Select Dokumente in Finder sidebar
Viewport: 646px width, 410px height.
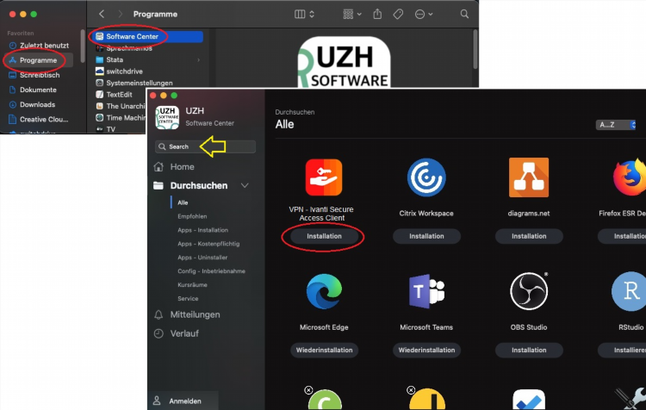(39, 90)
